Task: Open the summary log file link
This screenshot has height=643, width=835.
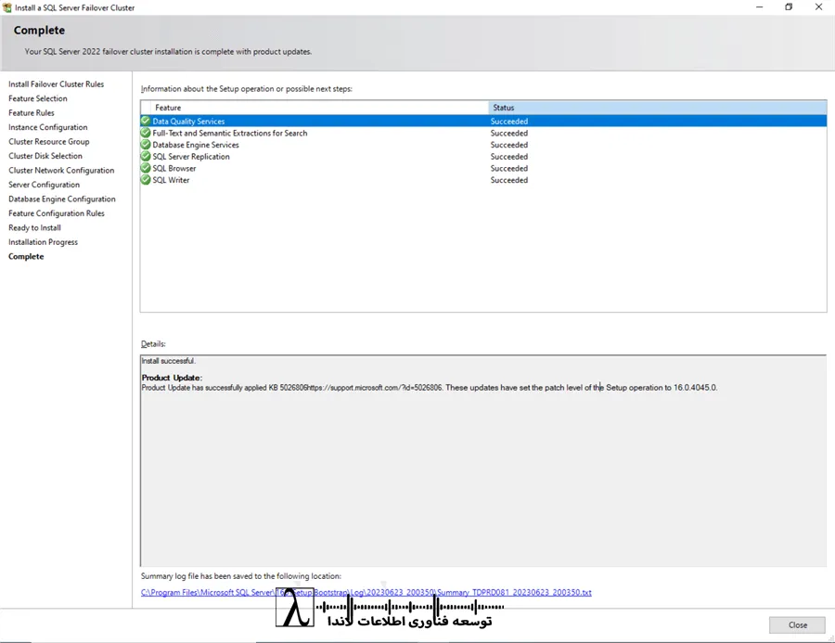Action: 366,592
